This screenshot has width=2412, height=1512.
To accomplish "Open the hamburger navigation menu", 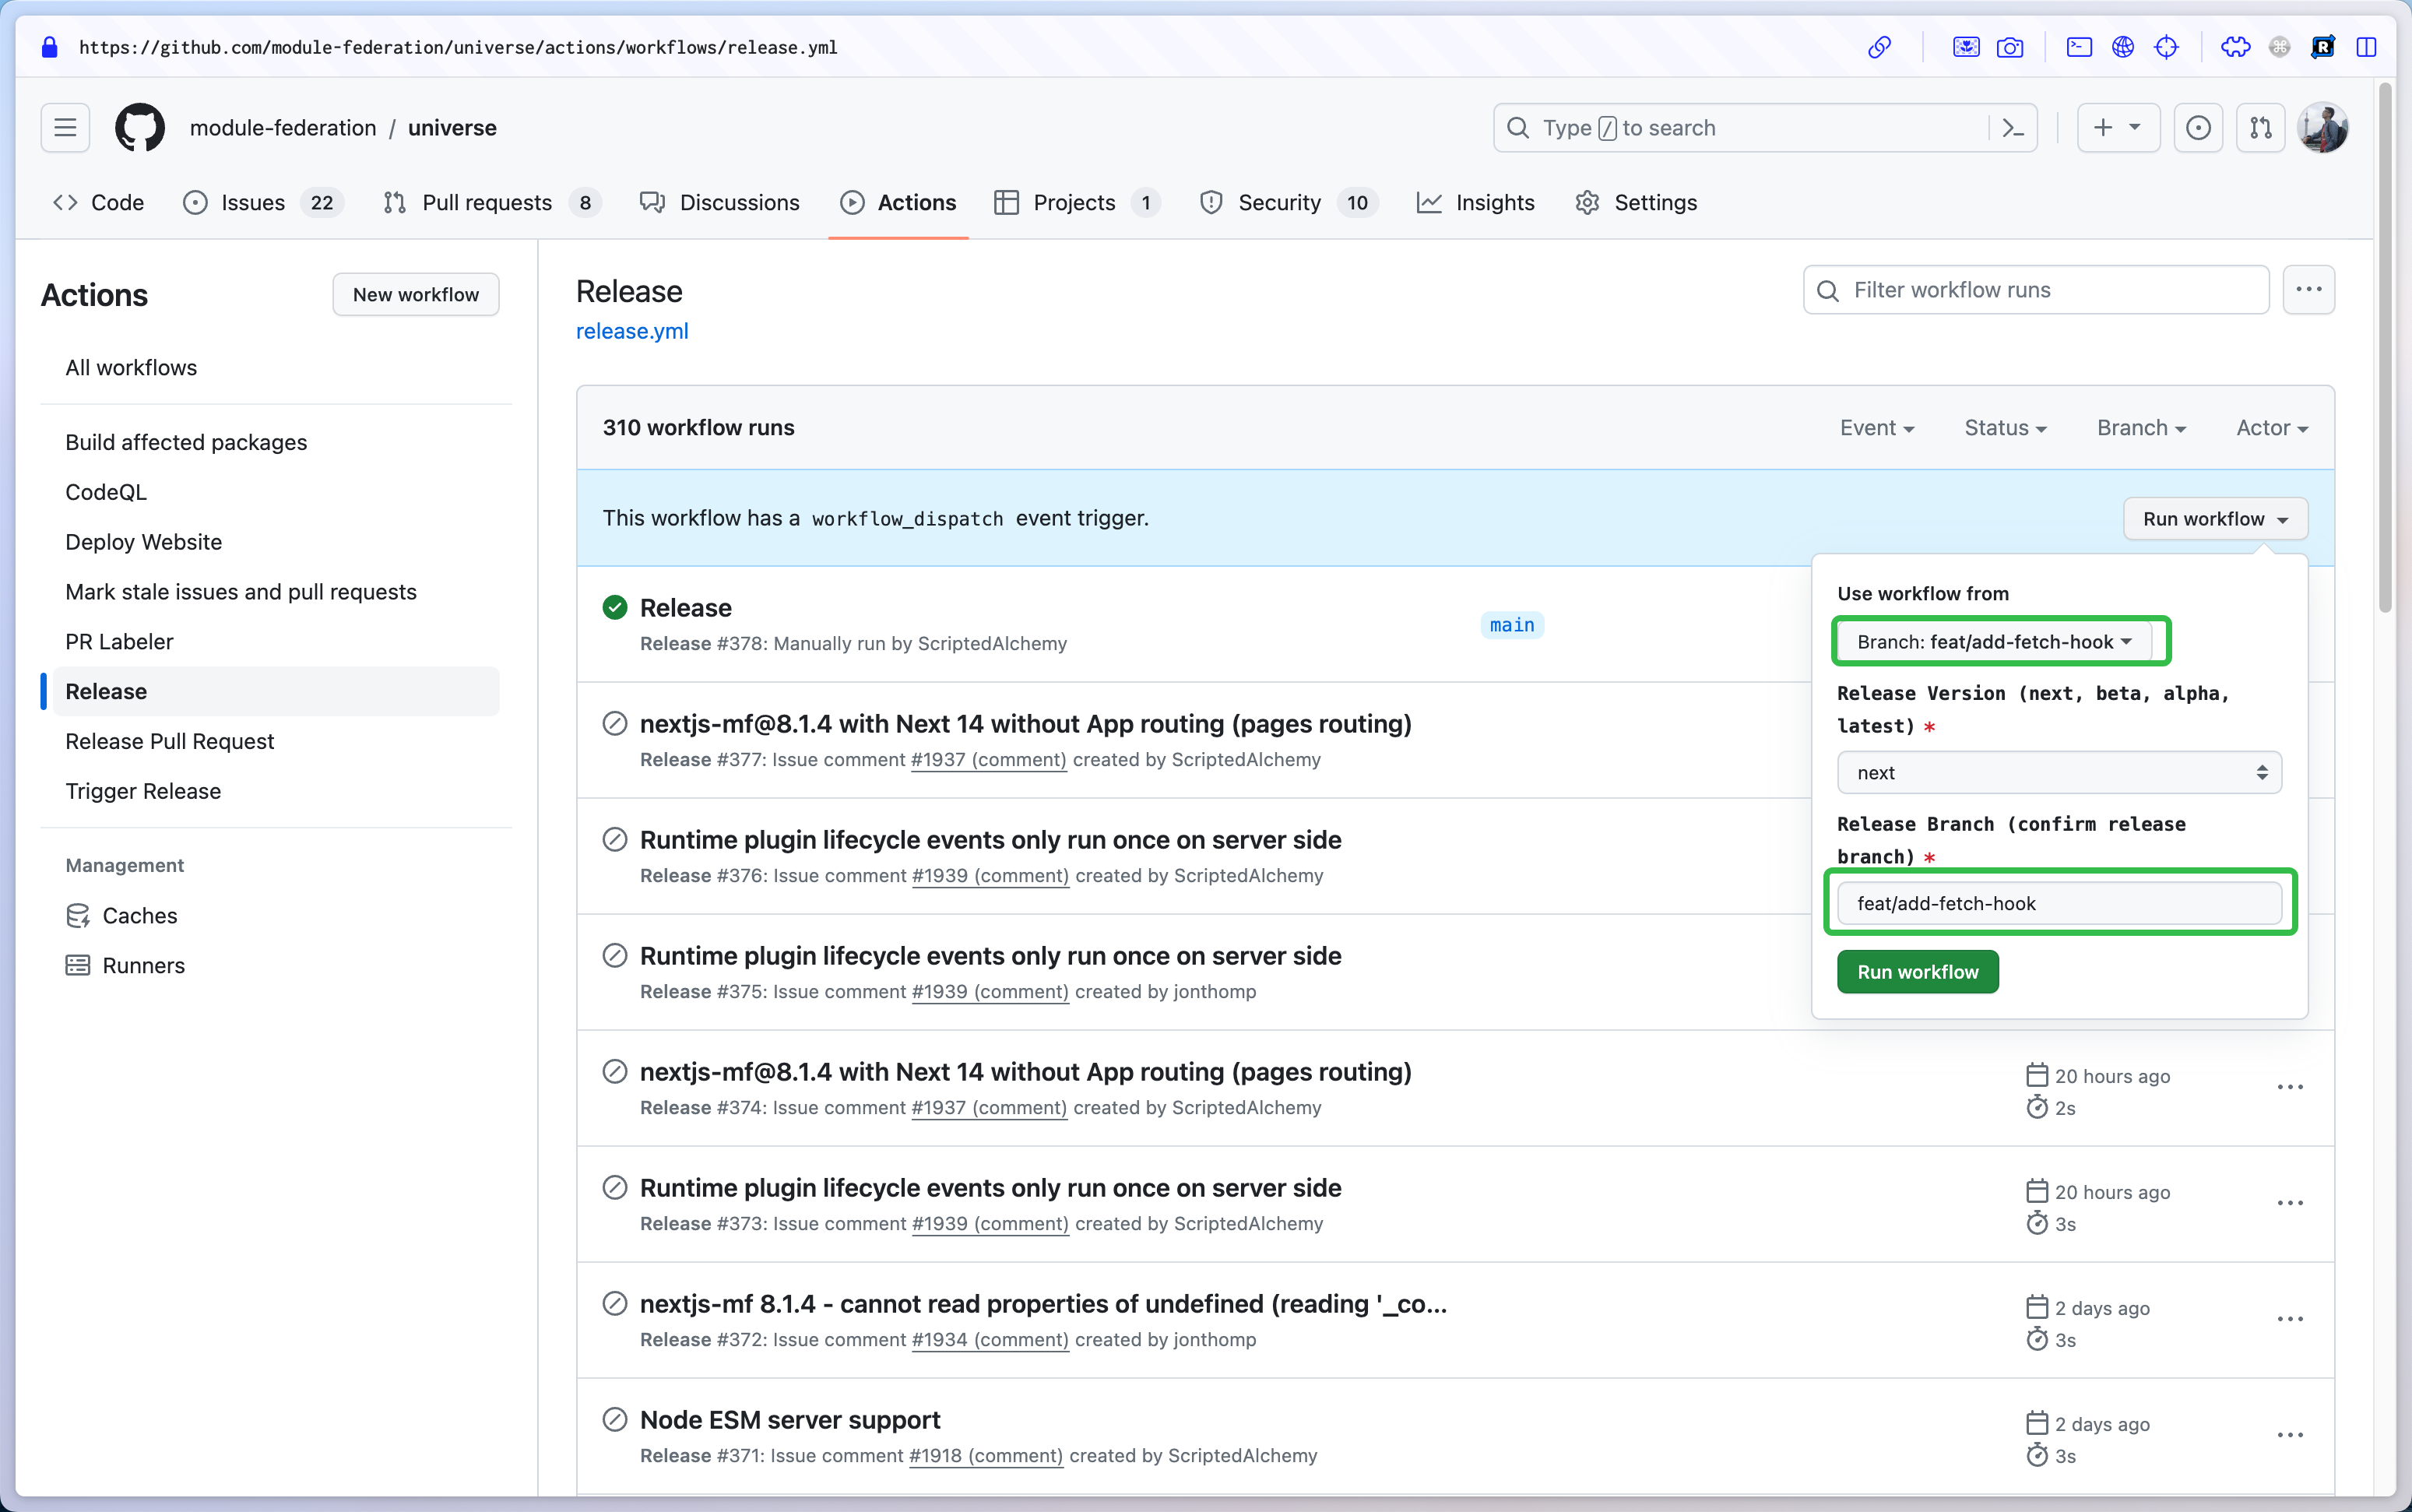I will pyautogui.click(x=65, y=128).
